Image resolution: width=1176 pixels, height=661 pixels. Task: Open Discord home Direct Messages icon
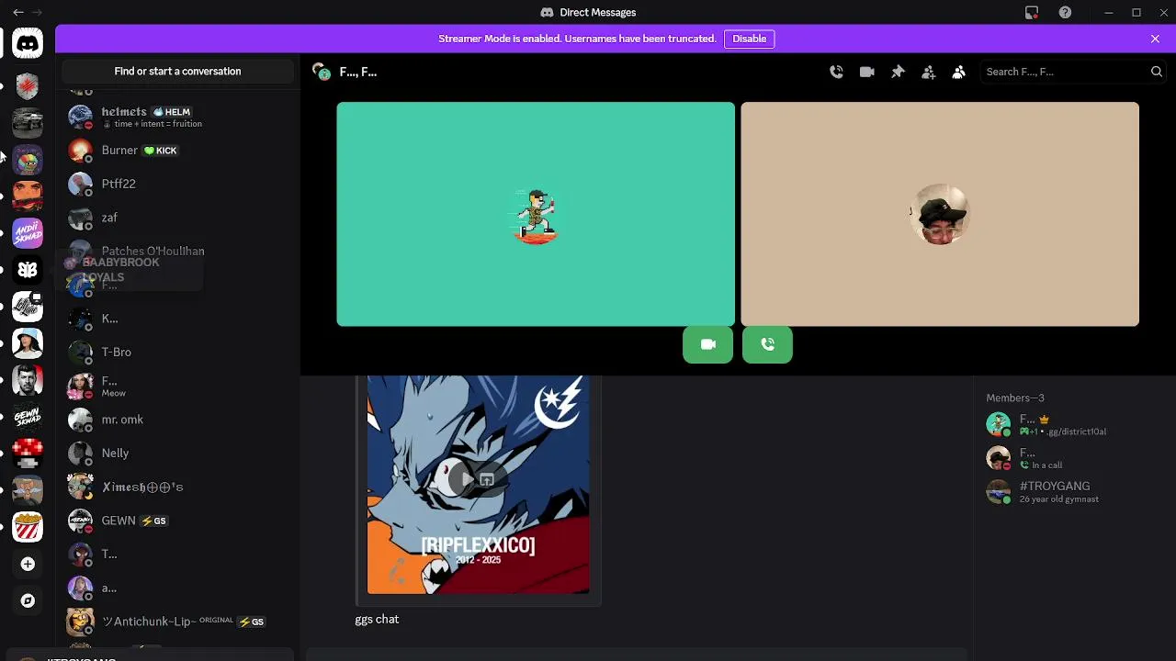(x=28, y=42)
